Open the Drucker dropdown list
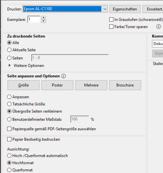Screen dimensions: 163x173 click(105, 9)
